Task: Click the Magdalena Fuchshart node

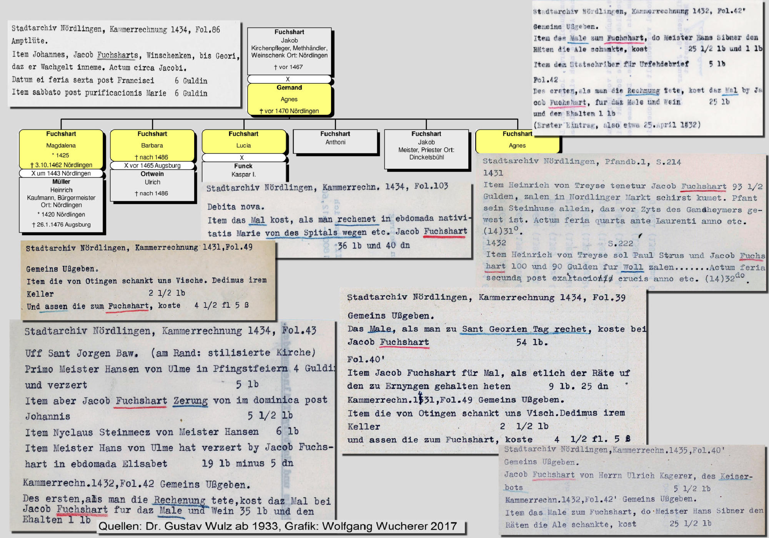Action: (61, 149)
